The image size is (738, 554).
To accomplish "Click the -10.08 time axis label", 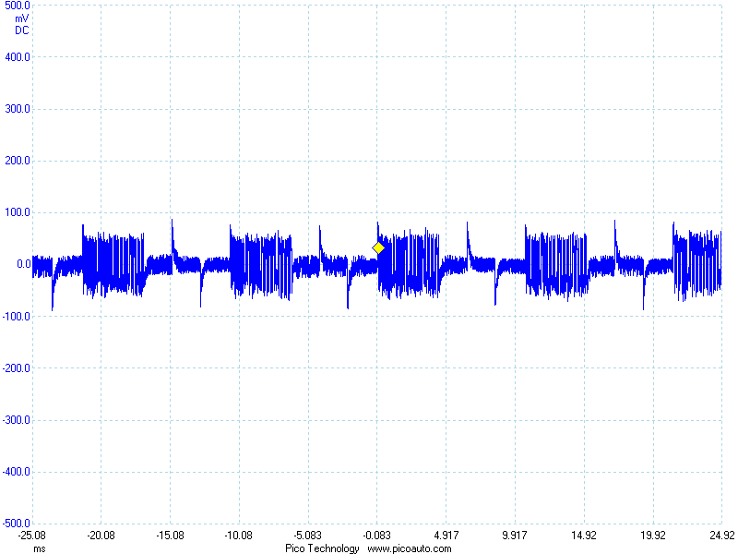I will click(239, 536).
